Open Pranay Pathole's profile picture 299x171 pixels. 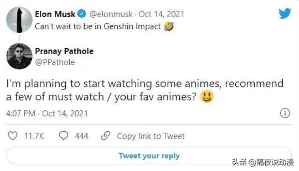coord(19,56)
